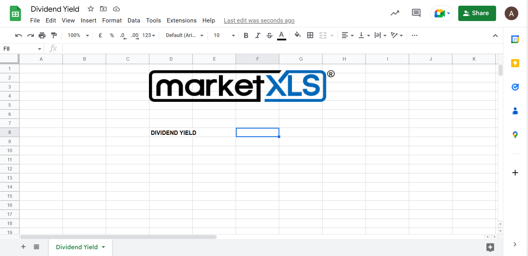The width and height of the screenshot is (528, 256).
Task: Open Google Keep in the side panel
Action: tap(515, 63)
